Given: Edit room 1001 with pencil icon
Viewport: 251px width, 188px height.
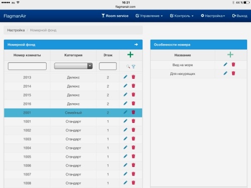Looking at the screenshot, I should point(125,121).
